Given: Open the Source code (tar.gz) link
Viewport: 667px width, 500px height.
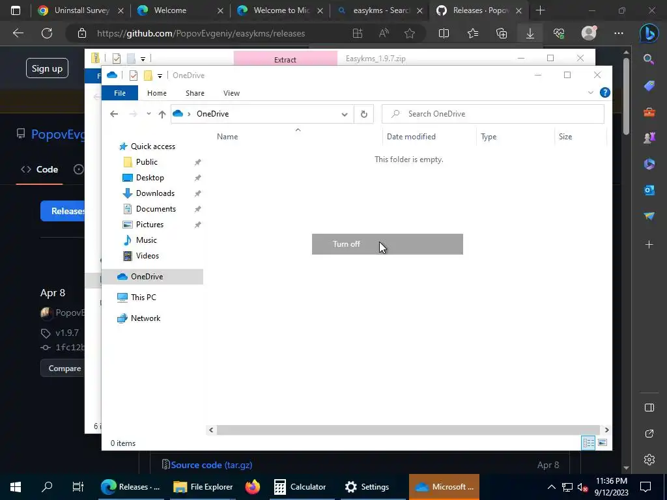Looking at the screenshot, I should pyautogui.click(x=212, y=465).
